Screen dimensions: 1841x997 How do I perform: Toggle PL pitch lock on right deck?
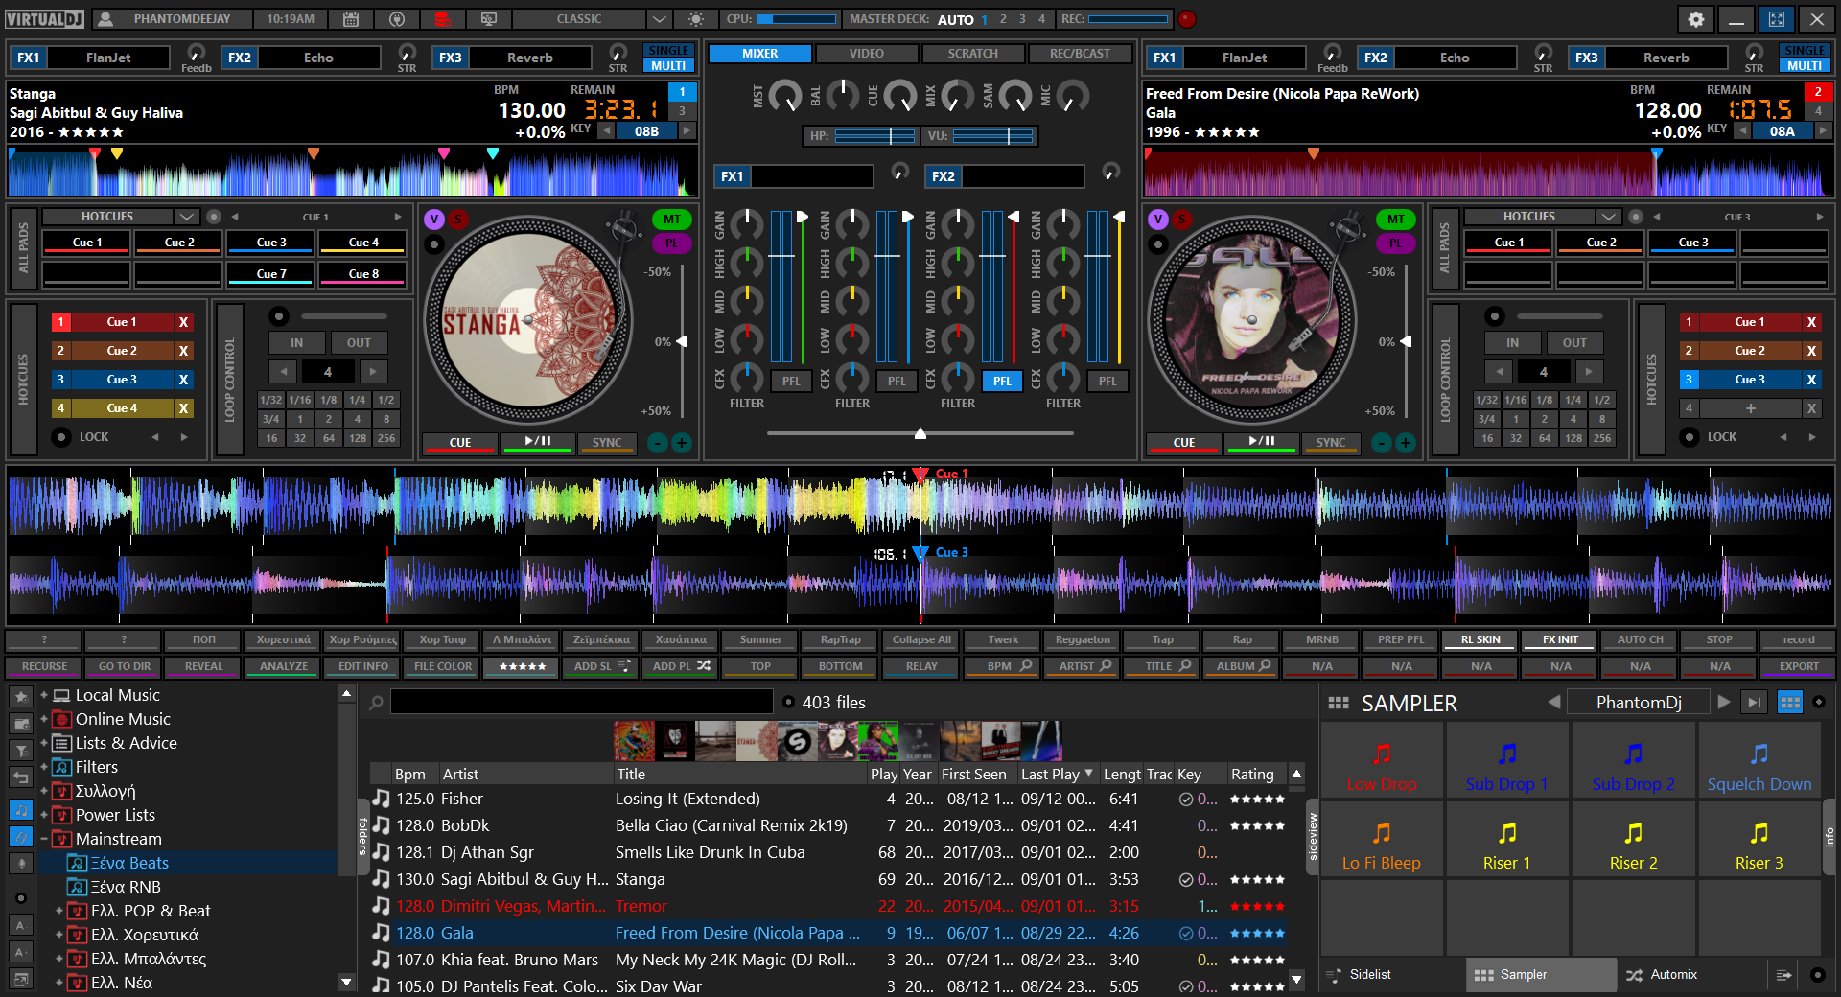pos(1395,243)
